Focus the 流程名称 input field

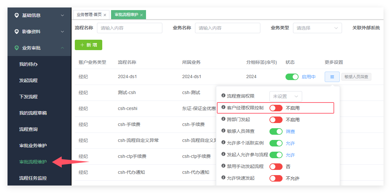(x=130, y=28)
